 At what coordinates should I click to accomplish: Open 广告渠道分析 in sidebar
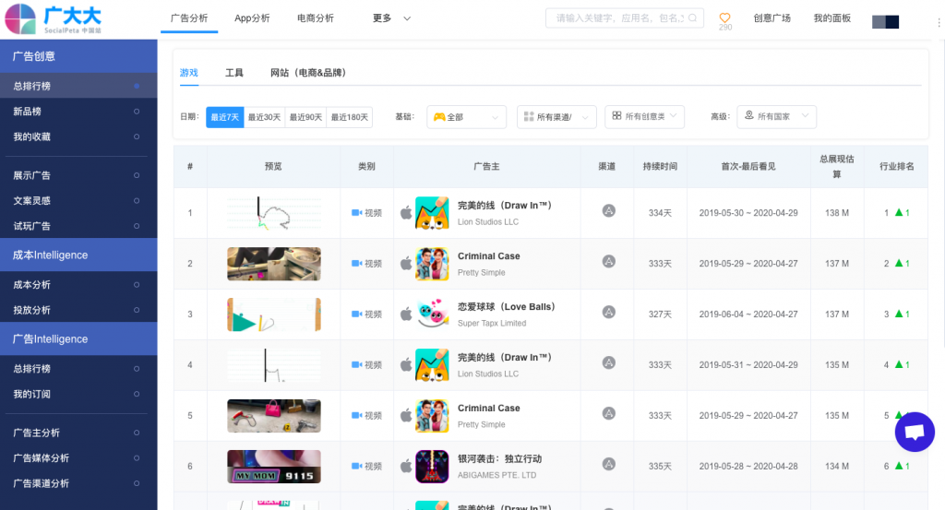(x=78, y=483)
